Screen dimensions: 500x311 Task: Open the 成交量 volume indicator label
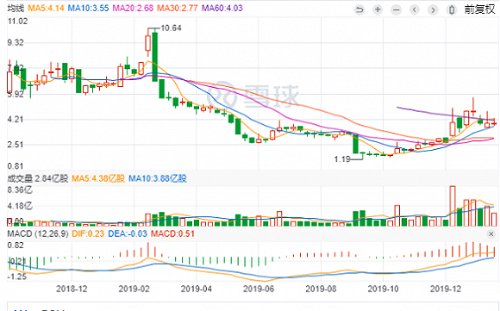[x=38, y=178]
